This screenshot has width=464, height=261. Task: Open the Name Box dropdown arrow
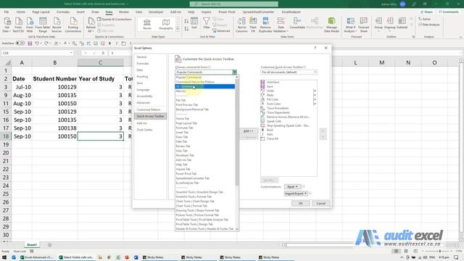point(71,53)
